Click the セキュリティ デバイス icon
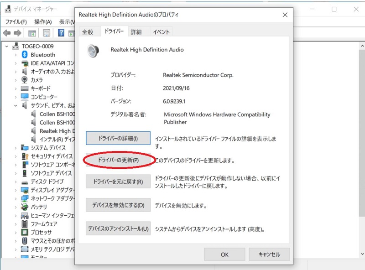365x270 pixels. point(25,156)
